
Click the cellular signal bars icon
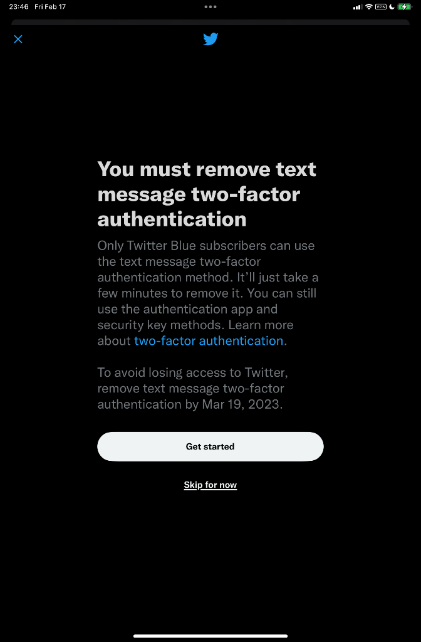coord(358,7)
